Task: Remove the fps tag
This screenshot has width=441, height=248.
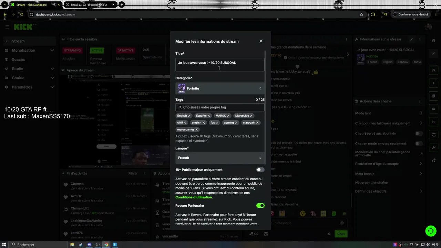Action: [217, 123]
